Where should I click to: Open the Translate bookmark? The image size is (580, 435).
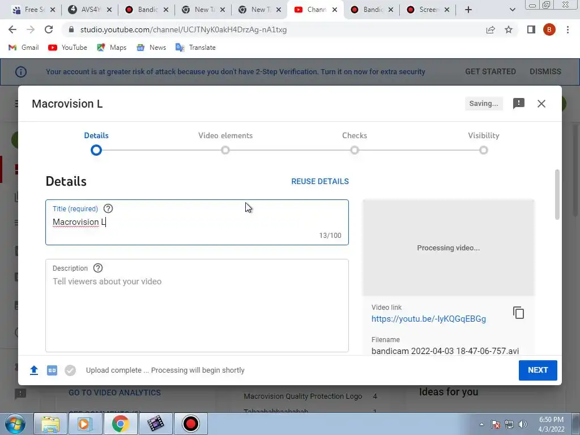(195, 48)
